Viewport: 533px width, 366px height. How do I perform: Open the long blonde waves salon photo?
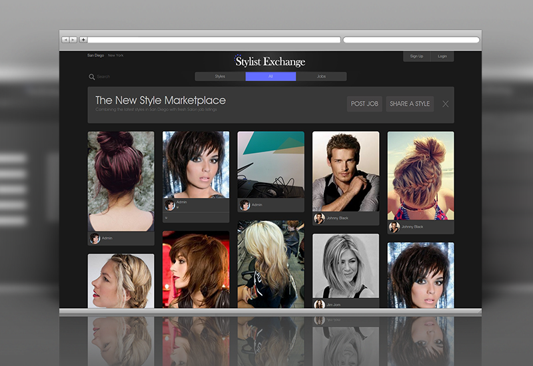(x=271, y=264)
